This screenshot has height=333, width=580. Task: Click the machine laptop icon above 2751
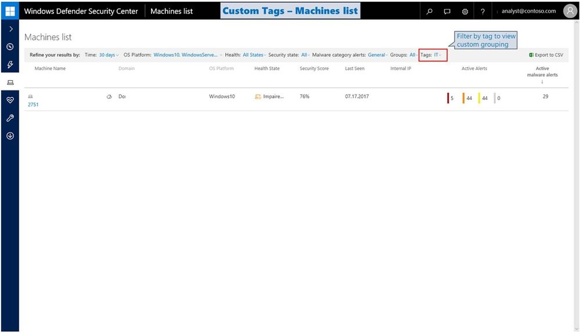coord(30,96)
